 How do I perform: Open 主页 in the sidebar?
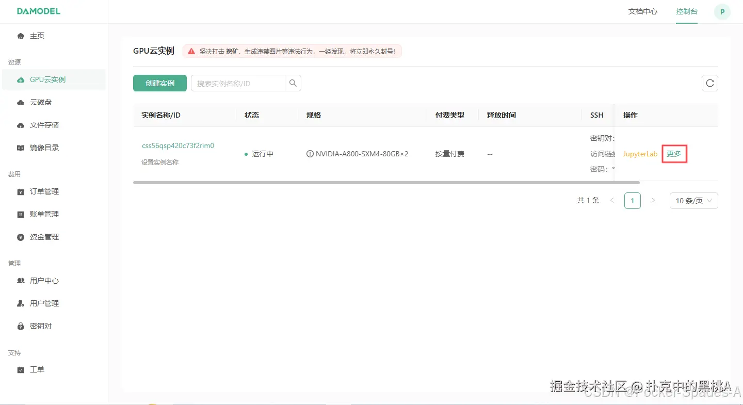click(54, 36)
